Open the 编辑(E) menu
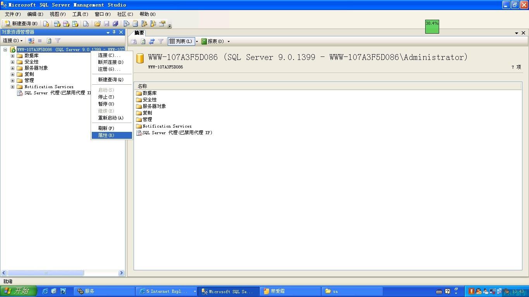This screenshot has width=529, height=297. tap(35, 14)
